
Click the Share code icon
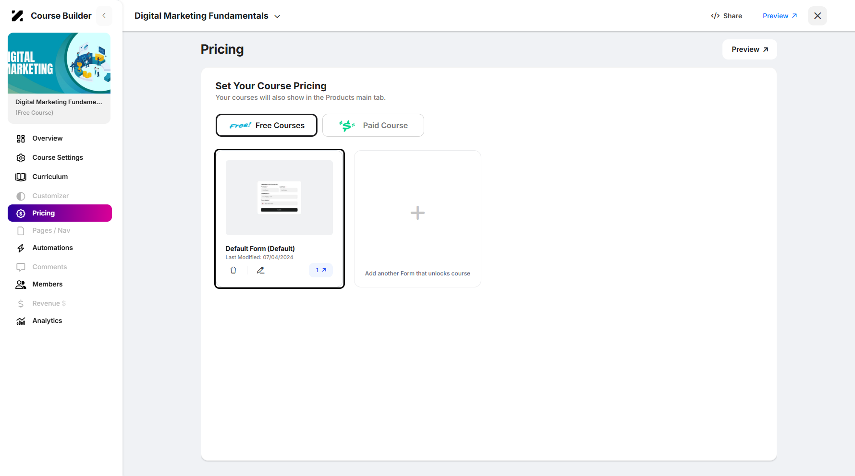[715, 16]
